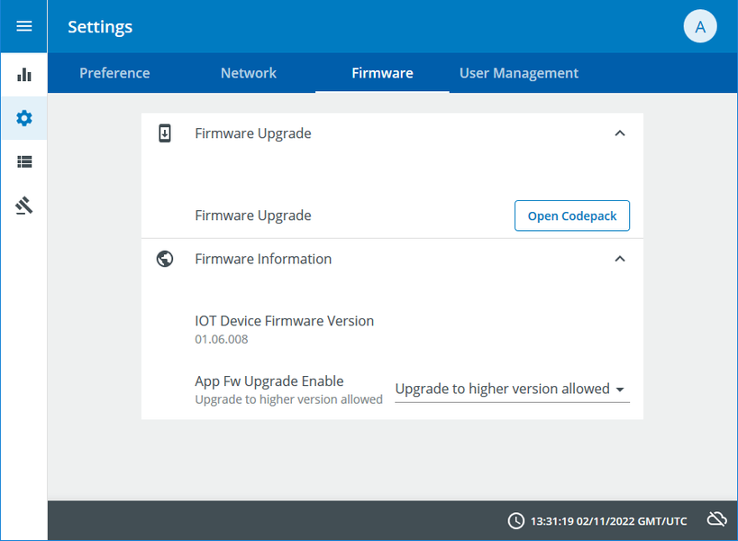Click the device download icon beside Firmware Upgrade
This screenshot has width=738, height=541.
[165, 133]
